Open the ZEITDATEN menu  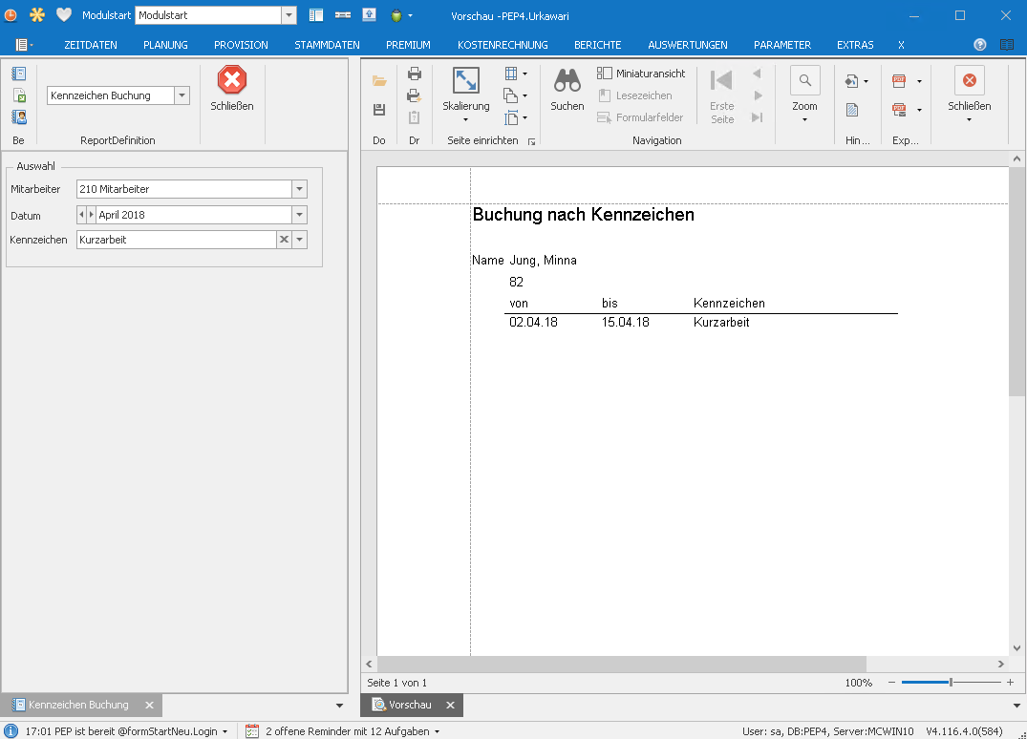[x=91, y=45]
